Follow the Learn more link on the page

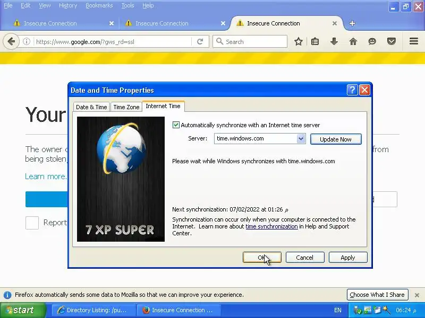click(46, 176)
